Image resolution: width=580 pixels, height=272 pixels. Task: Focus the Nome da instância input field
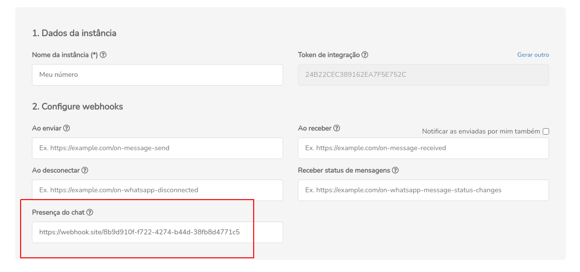(x=157, y=75)
